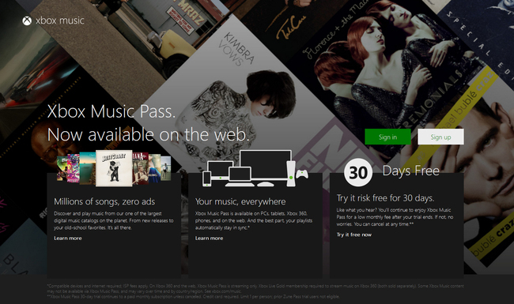Screen dimensions: 514x304
Task: Click the white Sign up button
Action: tap(440, 137)
